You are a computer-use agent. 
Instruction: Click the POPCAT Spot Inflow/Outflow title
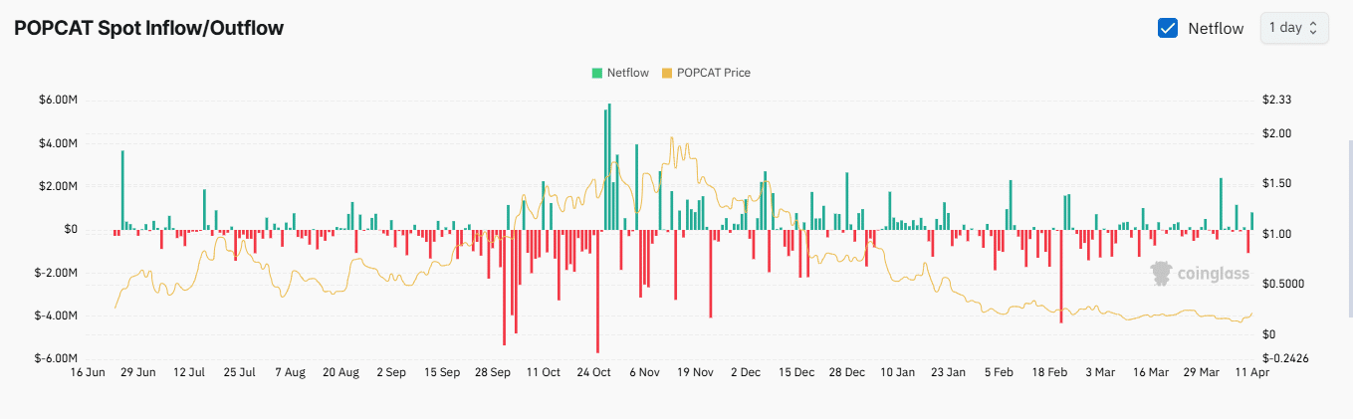point(149,28)
